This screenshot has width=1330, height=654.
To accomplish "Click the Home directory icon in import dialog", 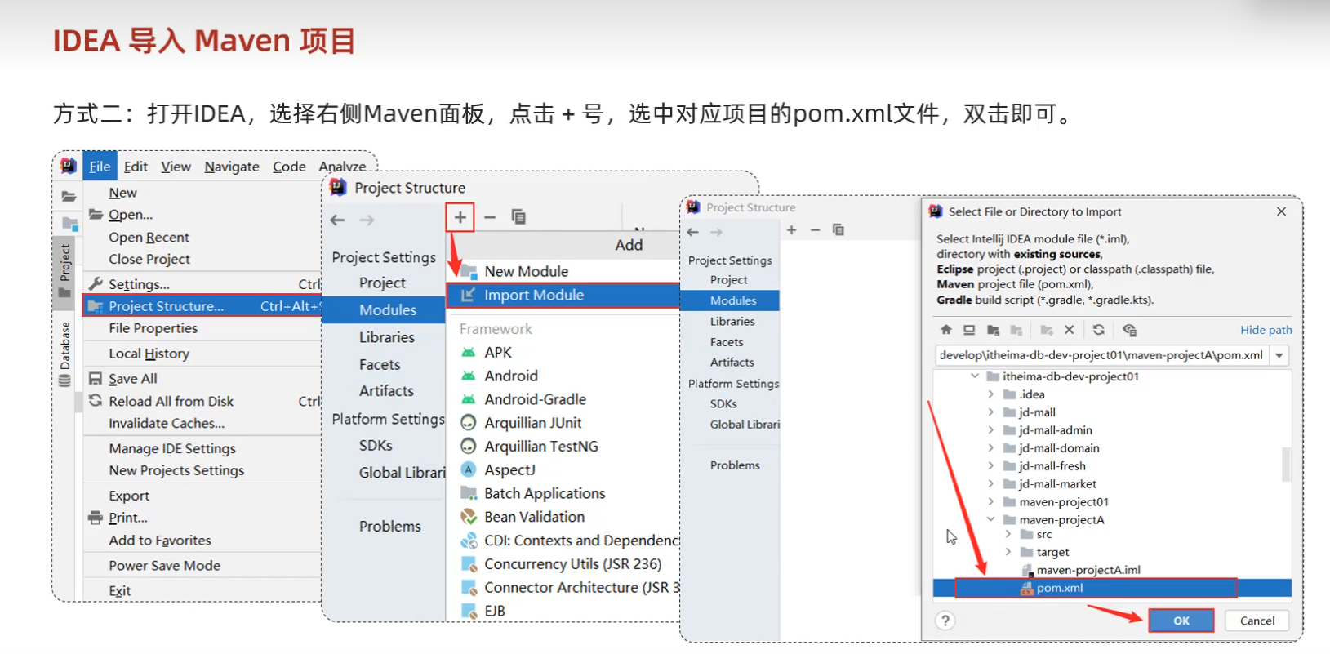I will coord(945,330).
